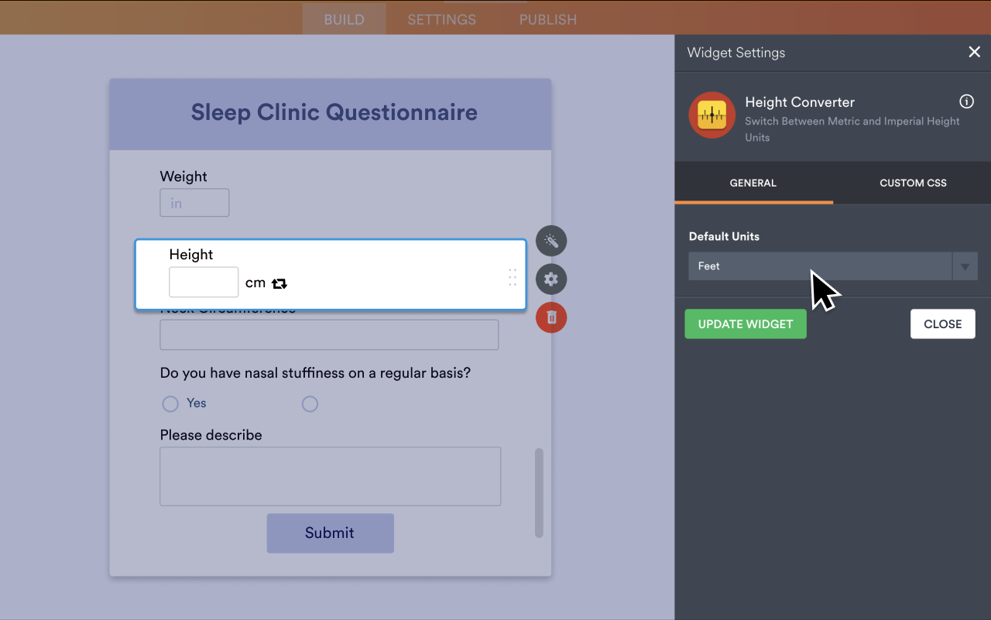Delete the Height field using the trash icon
Image resolution: width=991 pixels, height=620 pixels.
coord(550,317)
